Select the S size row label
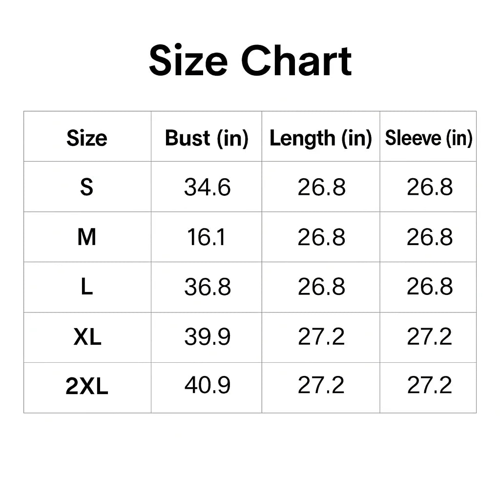This screenshot has width=500, height=500. (86, 187)
